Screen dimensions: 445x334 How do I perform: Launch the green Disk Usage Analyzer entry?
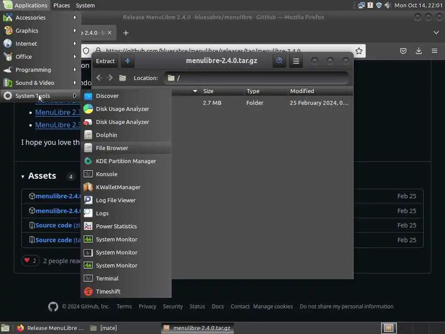126,109
